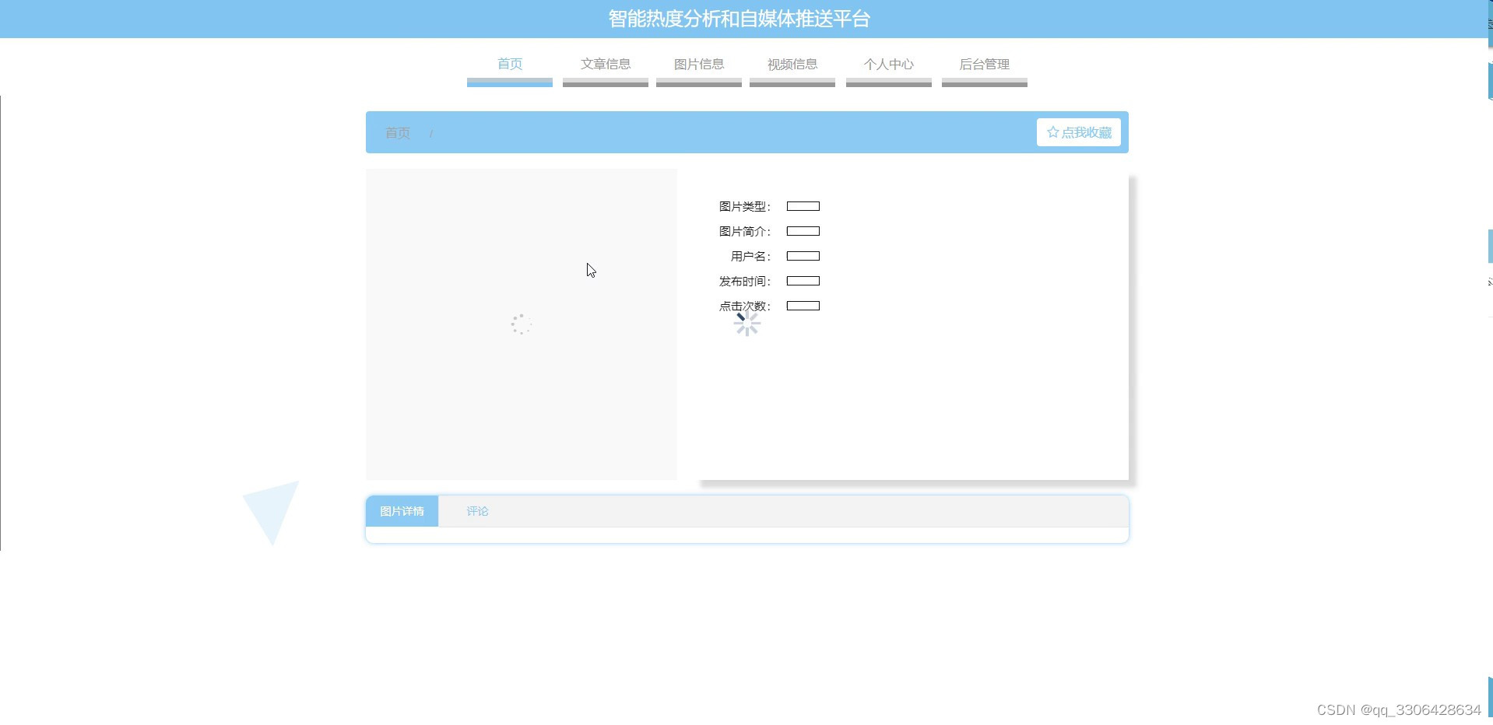Click the 发布时间 label
Screen dimensions: 1493x725
tap(744, 281)
